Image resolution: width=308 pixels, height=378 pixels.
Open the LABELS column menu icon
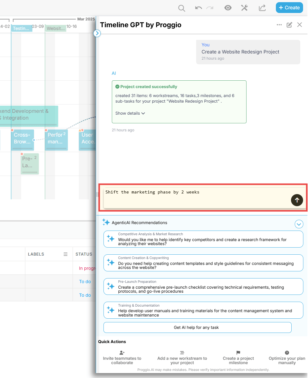coord(65,254)
